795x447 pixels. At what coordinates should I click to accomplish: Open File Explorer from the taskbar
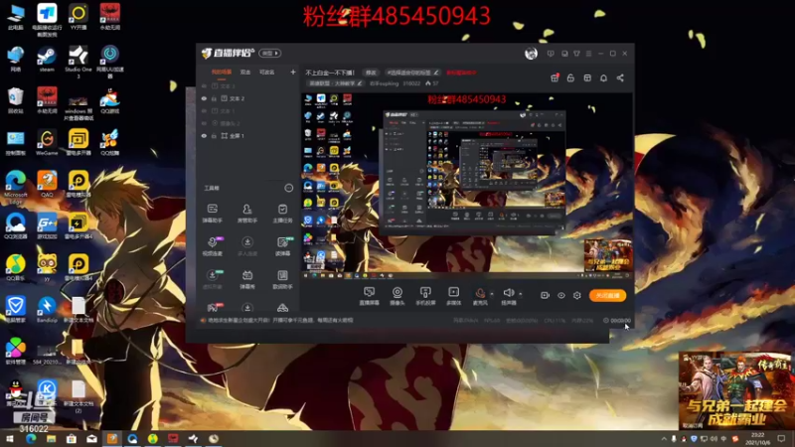coord(51,438)
